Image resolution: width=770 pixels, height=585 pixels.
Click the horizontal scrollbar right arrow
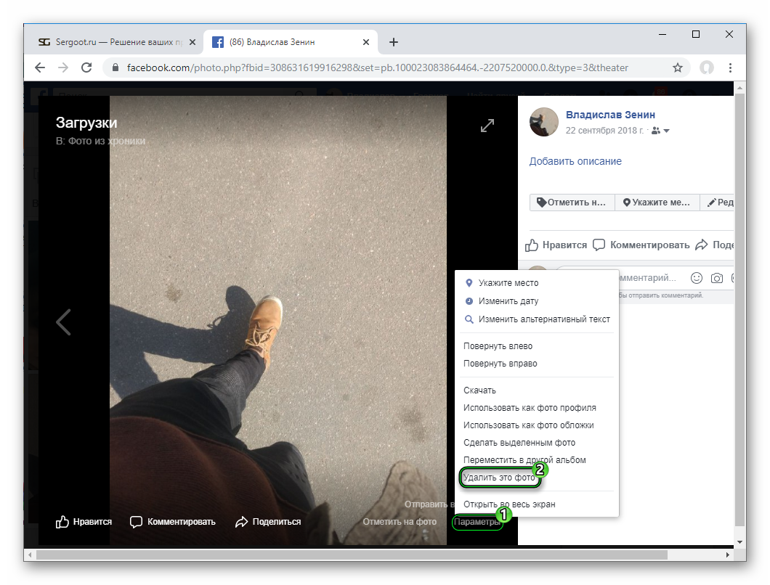tap(728, 555)
